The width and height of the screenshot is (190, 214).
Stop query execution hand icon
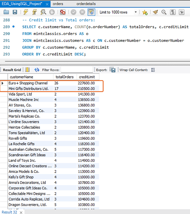52,12
